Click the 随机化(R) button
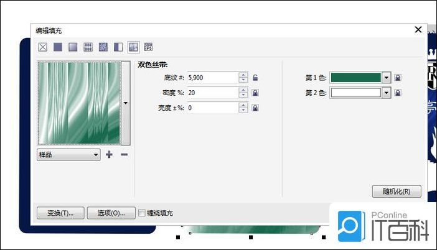Image resolution: width=437 pixels, height=250 pixels. point(397,192)
